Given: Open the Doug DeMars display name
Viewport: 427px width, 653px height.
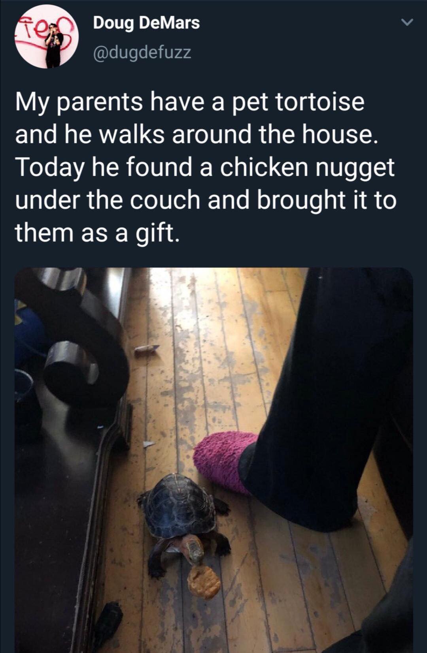Looking at the screenshot, I should 146,23.
